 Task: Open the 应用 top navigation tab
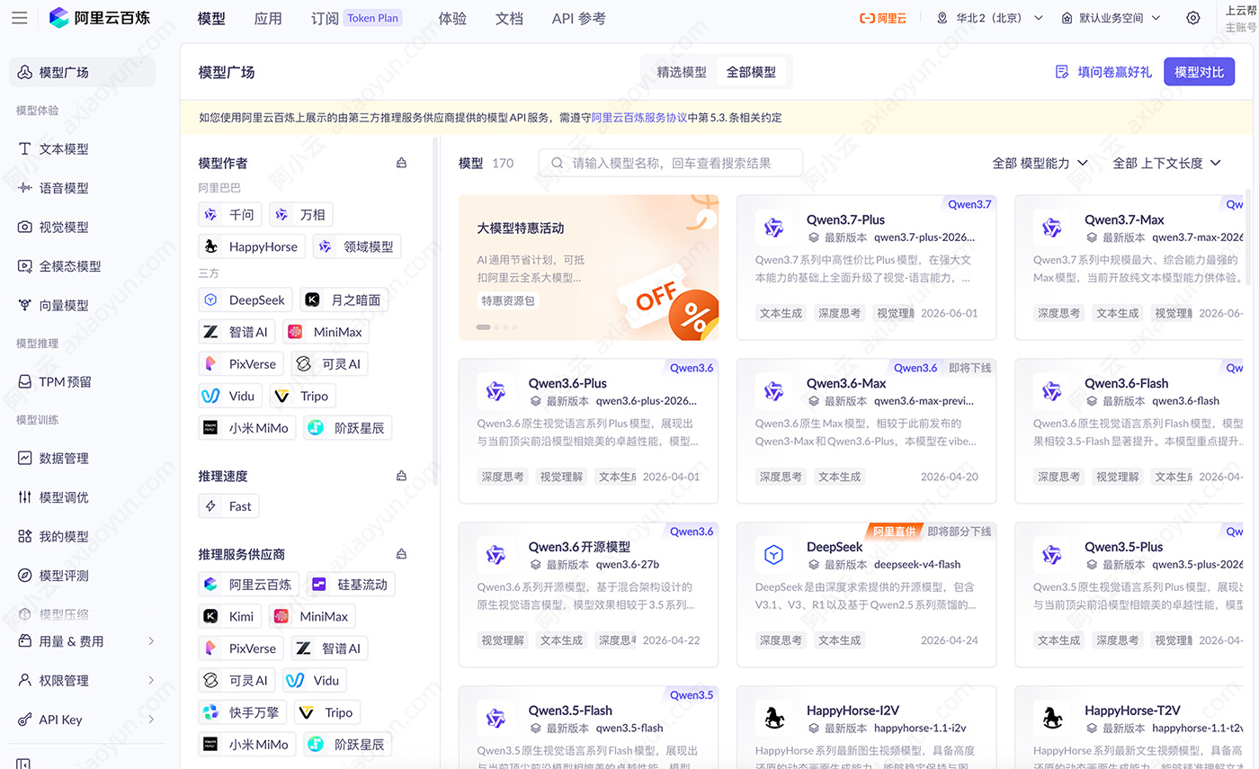pos(268,18)
